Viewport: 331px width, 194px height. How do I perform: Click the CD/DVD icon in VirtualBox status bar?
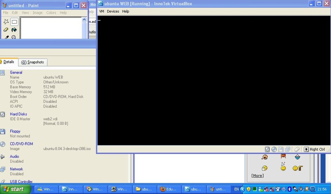tap(274, 149)
